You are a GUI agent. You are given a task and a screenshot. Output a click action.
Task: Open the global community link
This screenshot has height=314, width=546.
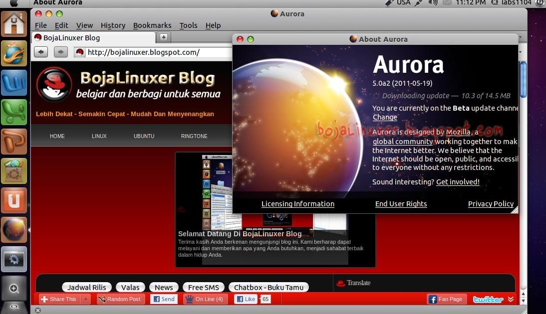[403, 142]
